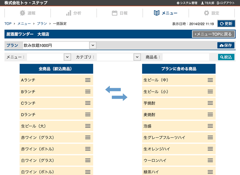The image size is (240, 175).
Task: Click the 絞込 filter button
Action: point(226,57)
